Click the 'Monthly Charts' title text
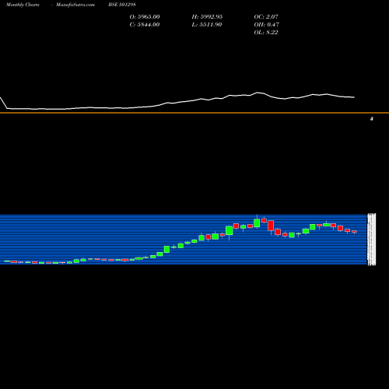The width and height of the screenshot is (389, 389). tap(23, 5)
